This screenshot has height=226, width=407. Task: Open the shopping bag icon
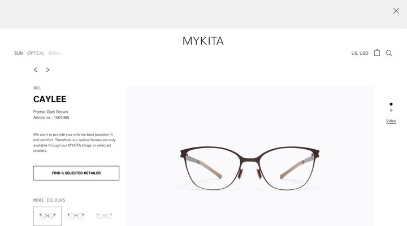[x=377, y=53]
